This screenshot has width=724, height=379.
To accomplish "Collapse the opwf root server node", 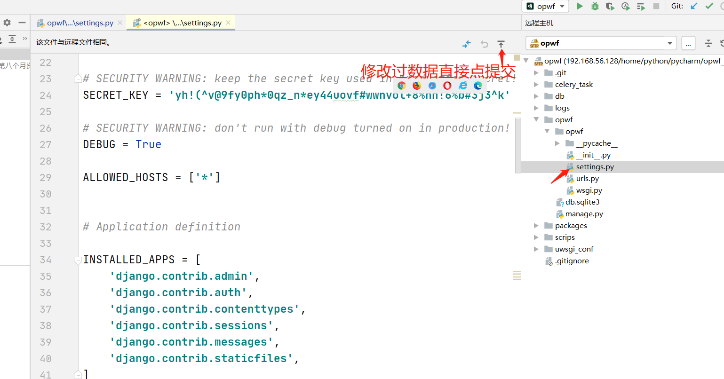I will click(x=526, y=61).
